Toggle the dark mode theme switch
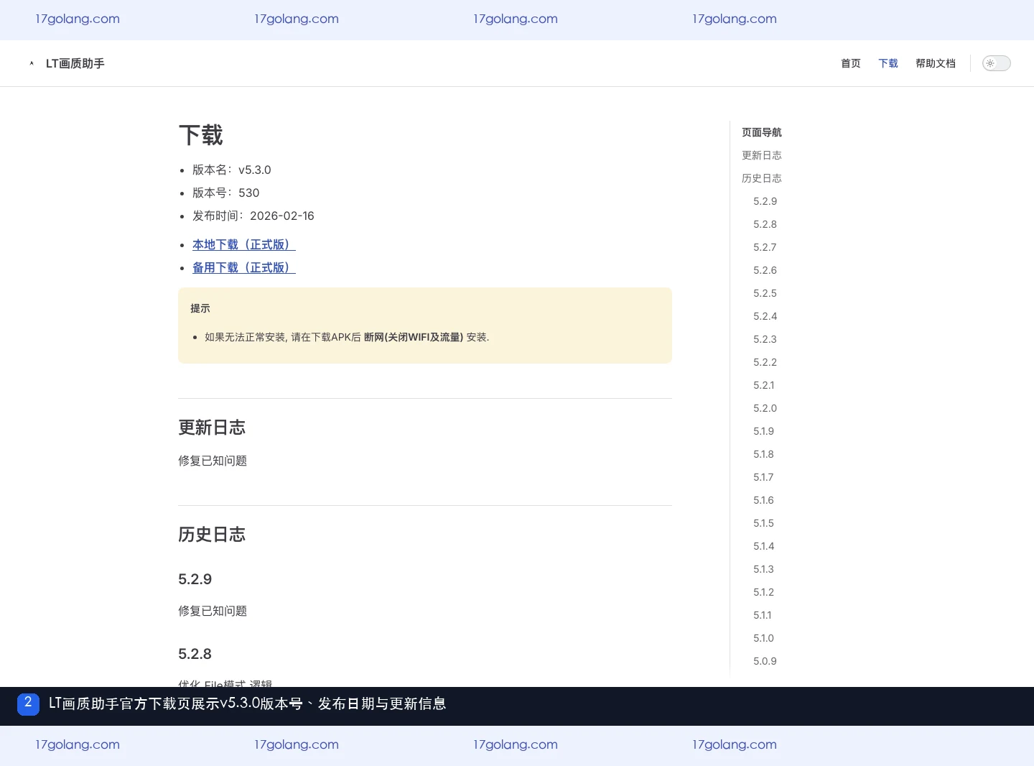The height and width of the screenshot is (766, 1034). click(996, 63)
